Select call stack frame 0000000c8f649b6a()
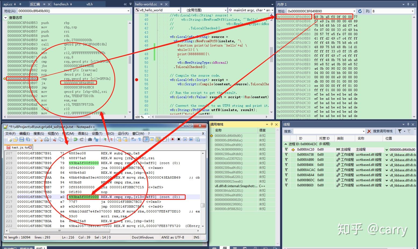Screen dimensions: 418x249 pos(228,140)
